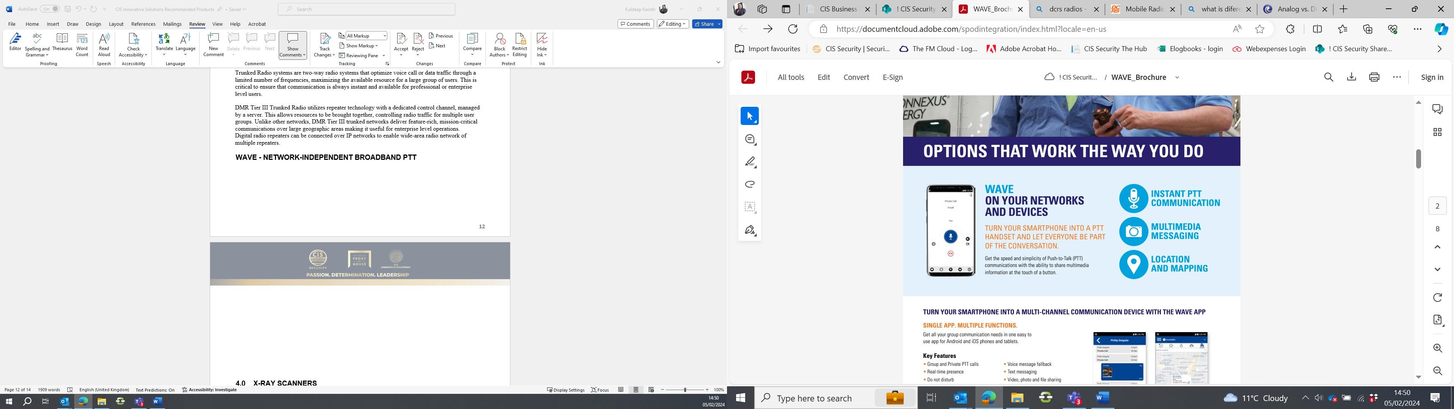This screenshot has width=1454, height=409.
Task: Click the Acrobat download icon
Action: (x=1351, y=77)
